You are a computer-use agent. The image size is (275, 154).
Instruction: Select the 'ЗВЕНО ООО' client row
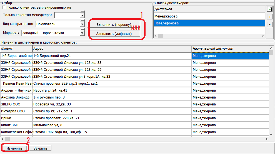point(16,104)
